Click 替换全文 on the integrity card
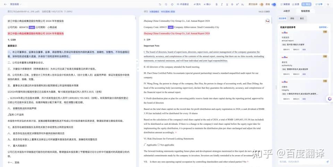Image resolution: width=333 pixels, height=167 pixels. click(296, 99)
